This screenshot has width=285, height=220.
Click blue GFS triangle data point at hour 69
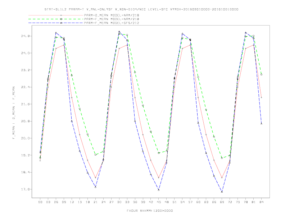(222, 192)
